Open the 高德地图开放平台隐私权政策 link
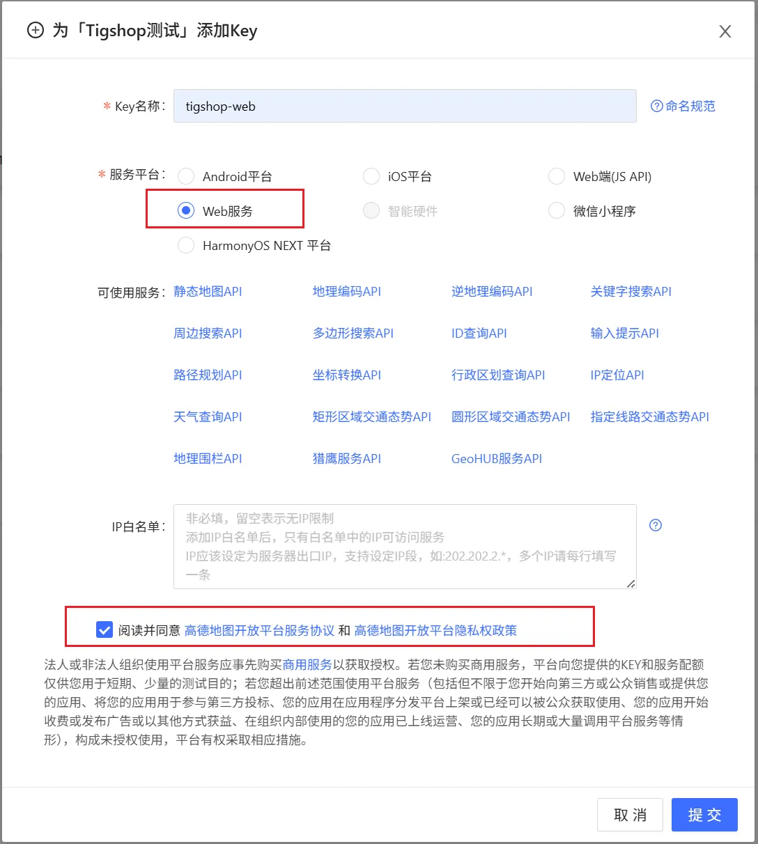The width and height of the screenshot is (758, 844). [435, 630]
